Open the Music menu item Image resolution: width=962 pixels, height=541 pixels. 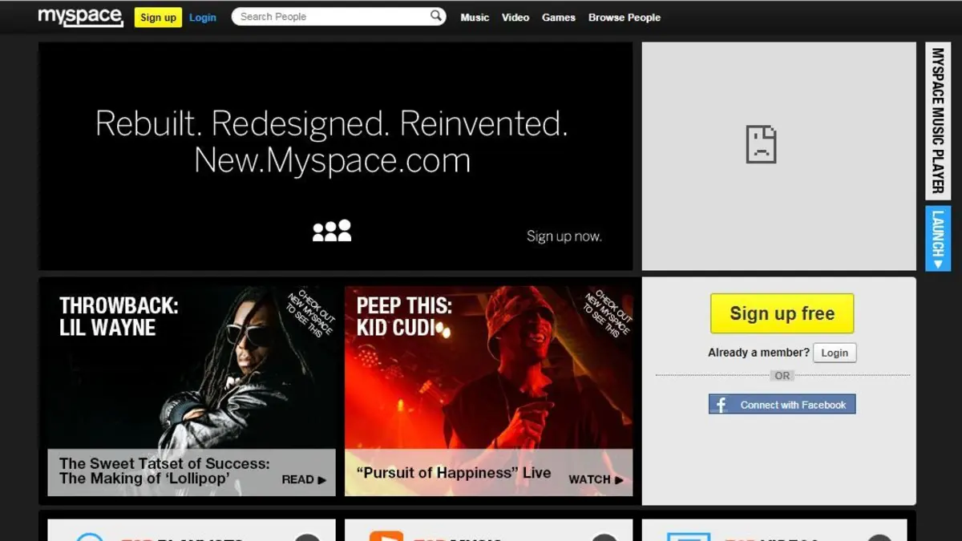[x=475, y=17]
